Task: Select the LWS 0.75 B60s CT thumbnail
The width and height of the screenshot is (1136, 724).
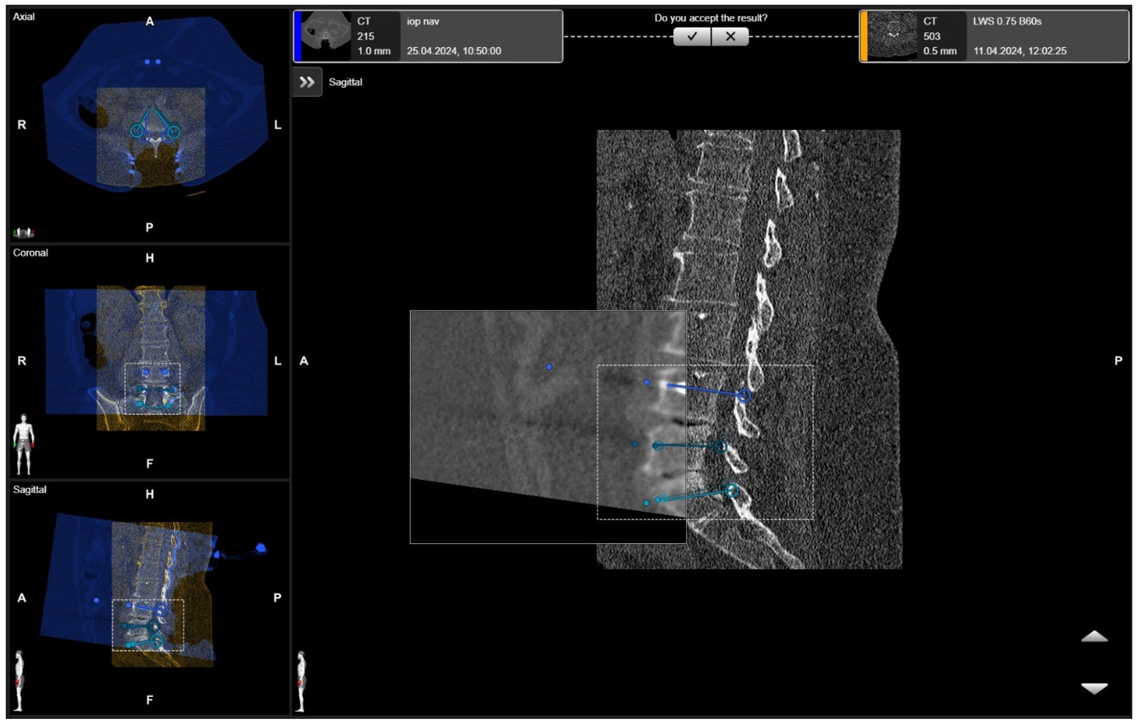Action: point(893,36)
